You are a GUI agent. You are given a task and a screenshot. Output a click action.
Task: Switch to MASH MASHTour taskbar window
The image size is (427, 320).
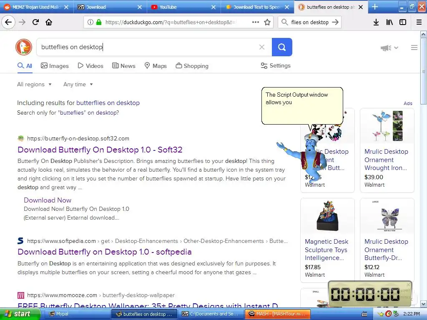277,314
